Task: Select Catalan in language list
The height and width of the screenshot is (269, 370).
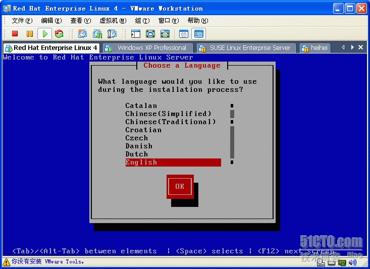Action: pos(173,105)
